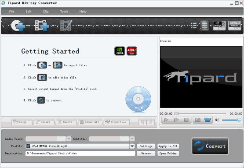The width and height of the screenshot is (244, 168).
Task: Click convert icon in step 4
Action: click(41, 100)
